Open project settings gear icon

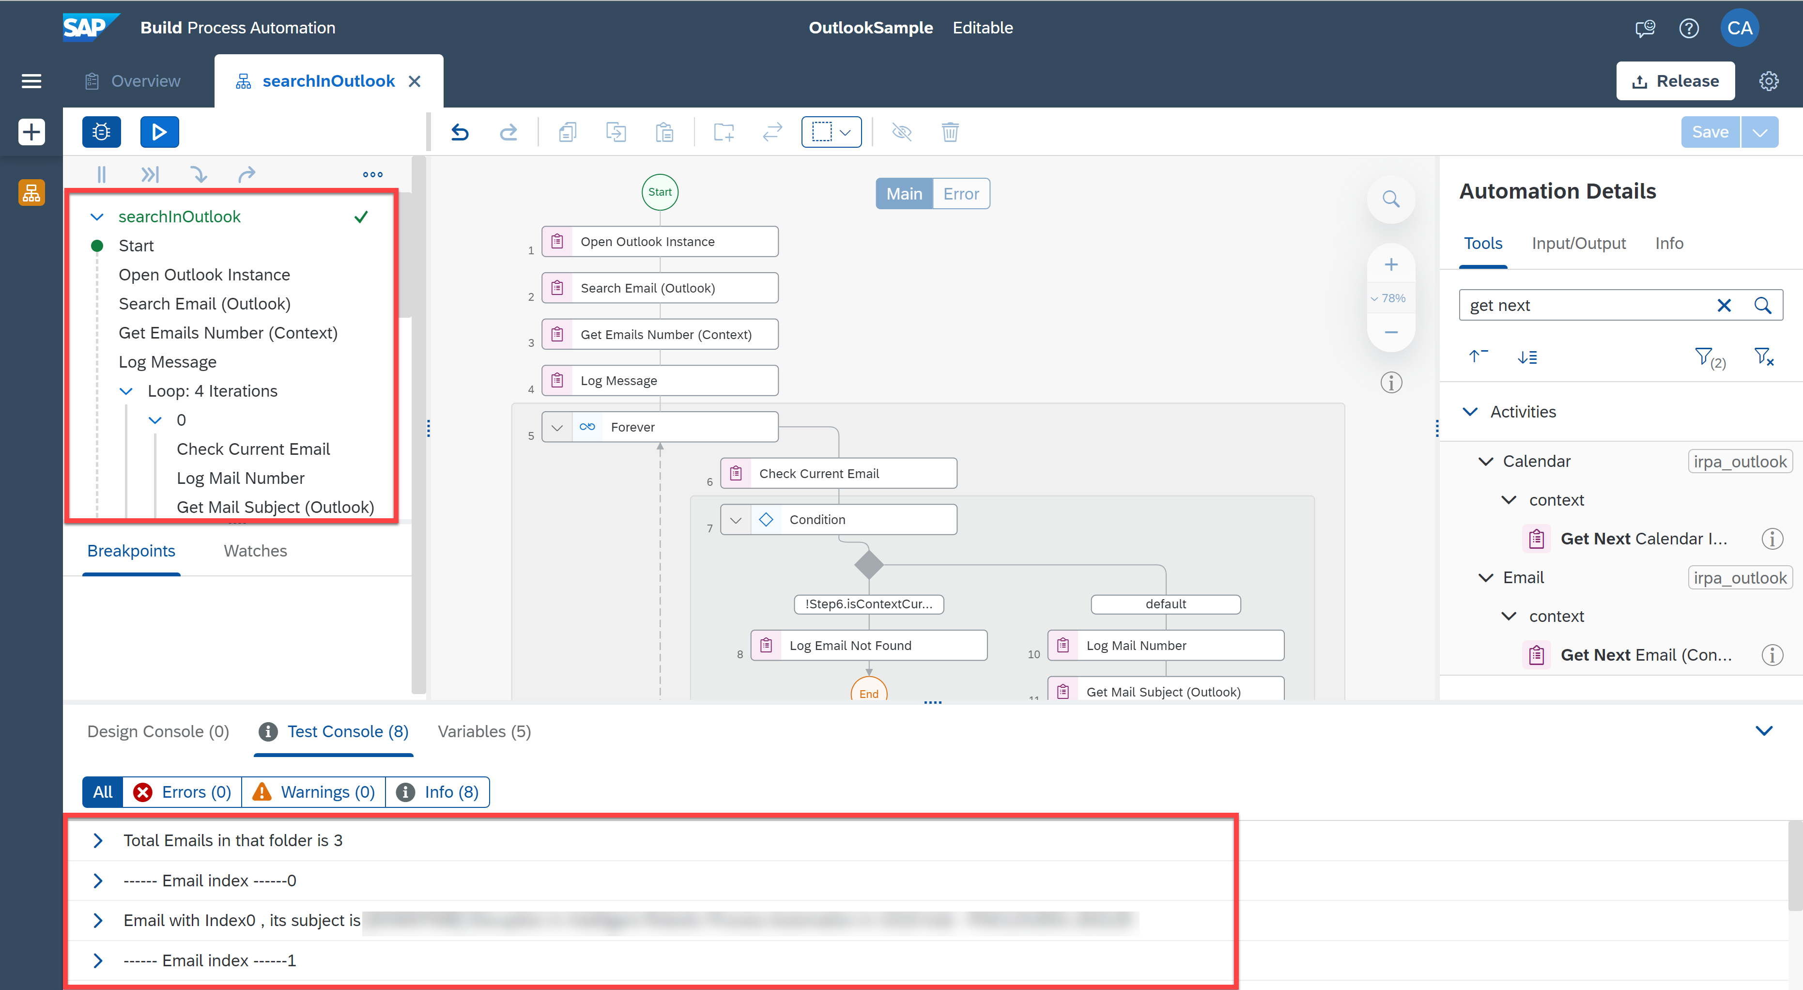(1769, 81)
